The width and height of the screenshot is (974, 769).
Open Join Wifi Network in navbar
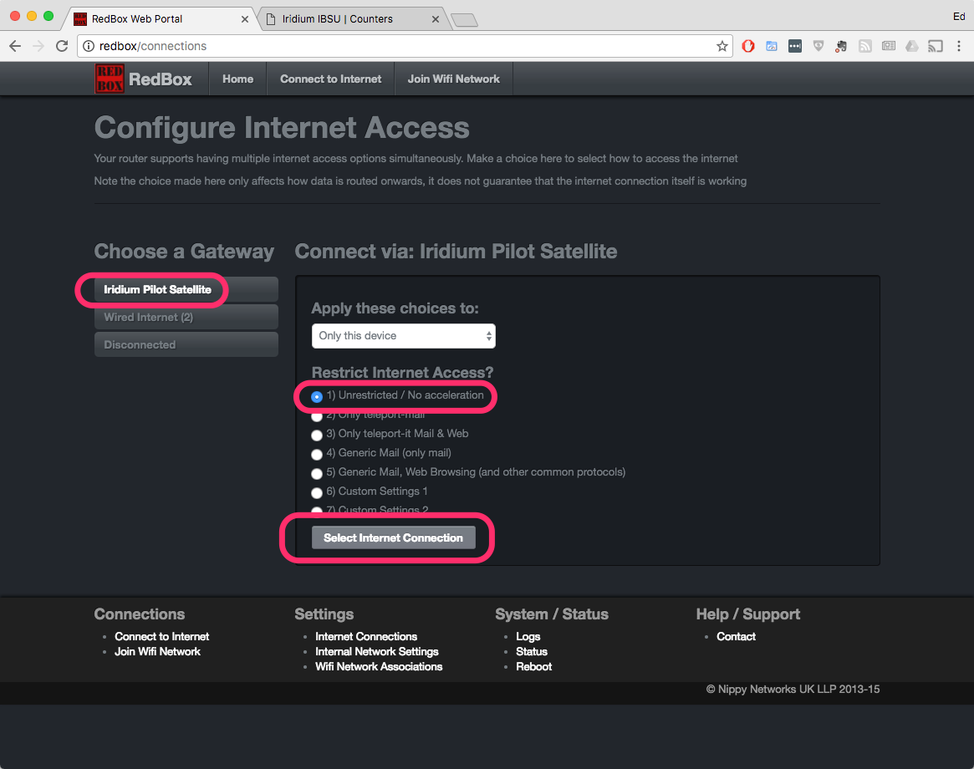click(x=453, y=79)
